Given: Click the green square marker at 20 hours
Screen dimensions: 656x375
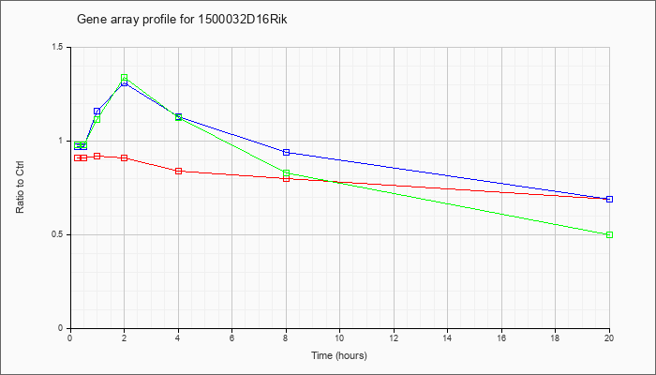Looking at the screenshot, I should [609, 234].
